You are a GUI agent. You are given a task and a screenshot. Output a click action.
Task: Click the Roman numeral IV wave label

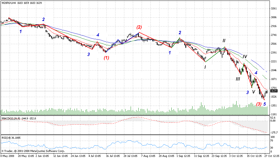245,57
